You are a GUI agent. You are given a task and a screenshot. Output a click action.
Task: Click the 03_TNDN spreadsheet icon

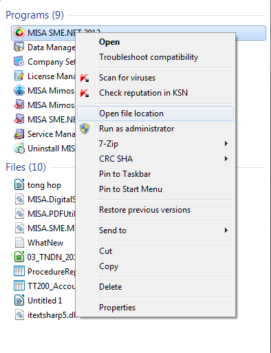pyautogui.click(x=19, y=257)
